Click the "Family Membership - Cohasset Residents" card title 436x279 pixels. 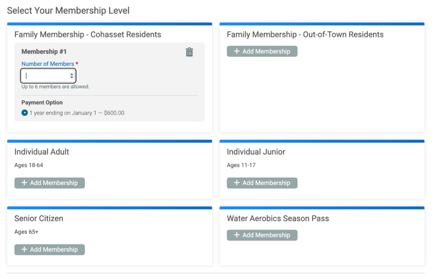pos(88,35)
